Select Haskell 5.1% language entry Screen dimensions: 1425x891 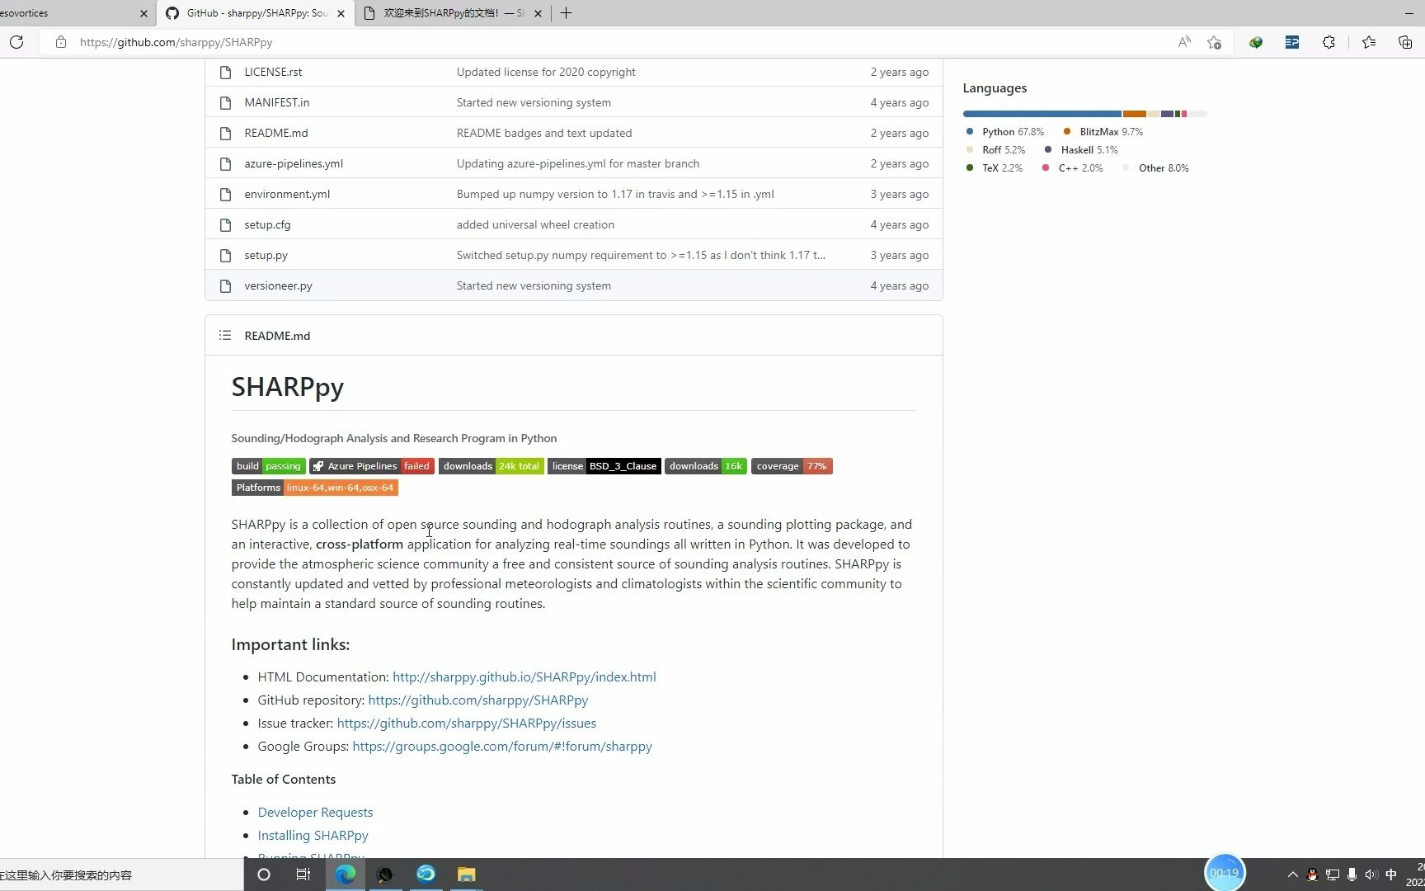coord(1081,149)
